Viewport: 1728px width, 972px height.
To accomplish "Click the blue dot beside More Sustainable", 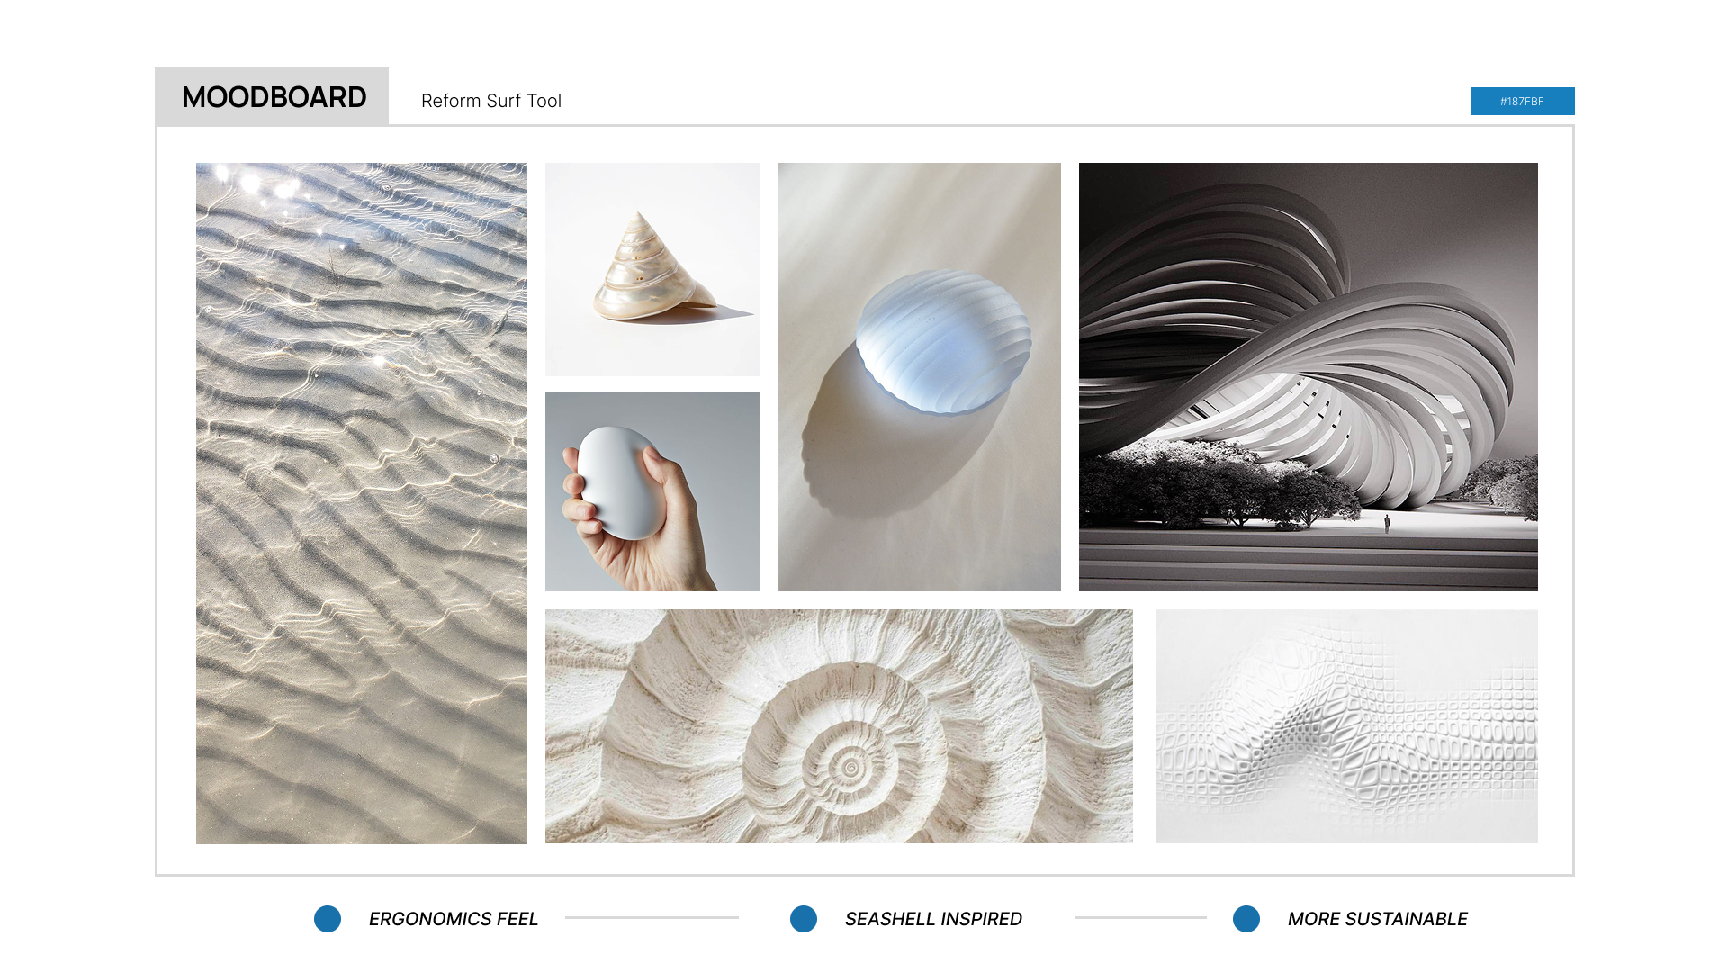I will 1246,919.
